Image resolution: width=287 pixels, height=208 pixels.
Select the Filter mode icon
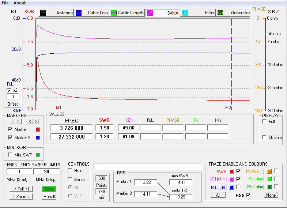click(x=185, y=13)
